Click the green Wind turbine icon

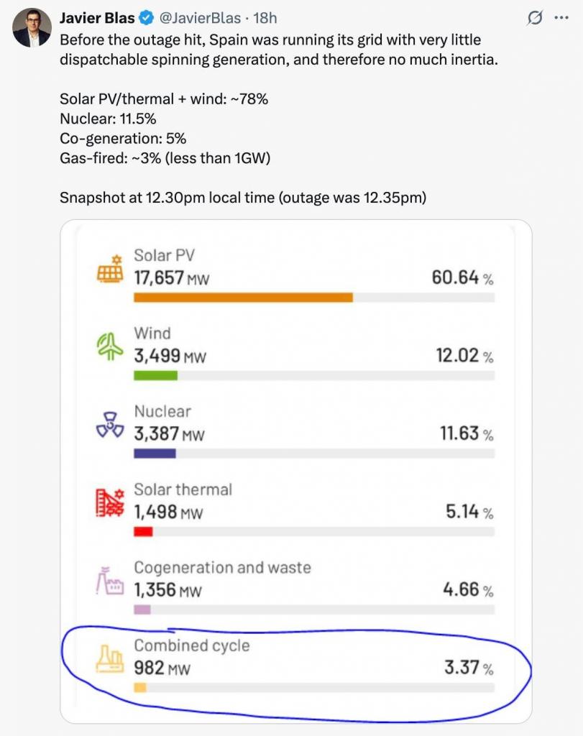(110, 346)
